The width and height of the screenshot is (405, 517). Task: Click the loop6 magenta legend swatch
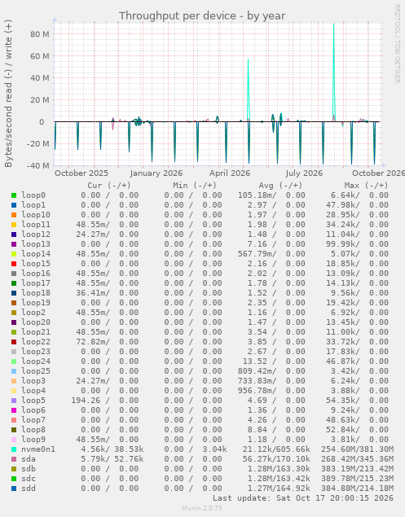[14, 410]
